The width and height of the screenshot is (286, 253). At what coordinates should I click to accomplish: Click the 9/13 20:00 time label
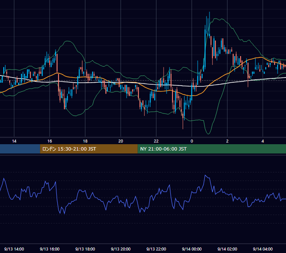click(x=121, y=249)
